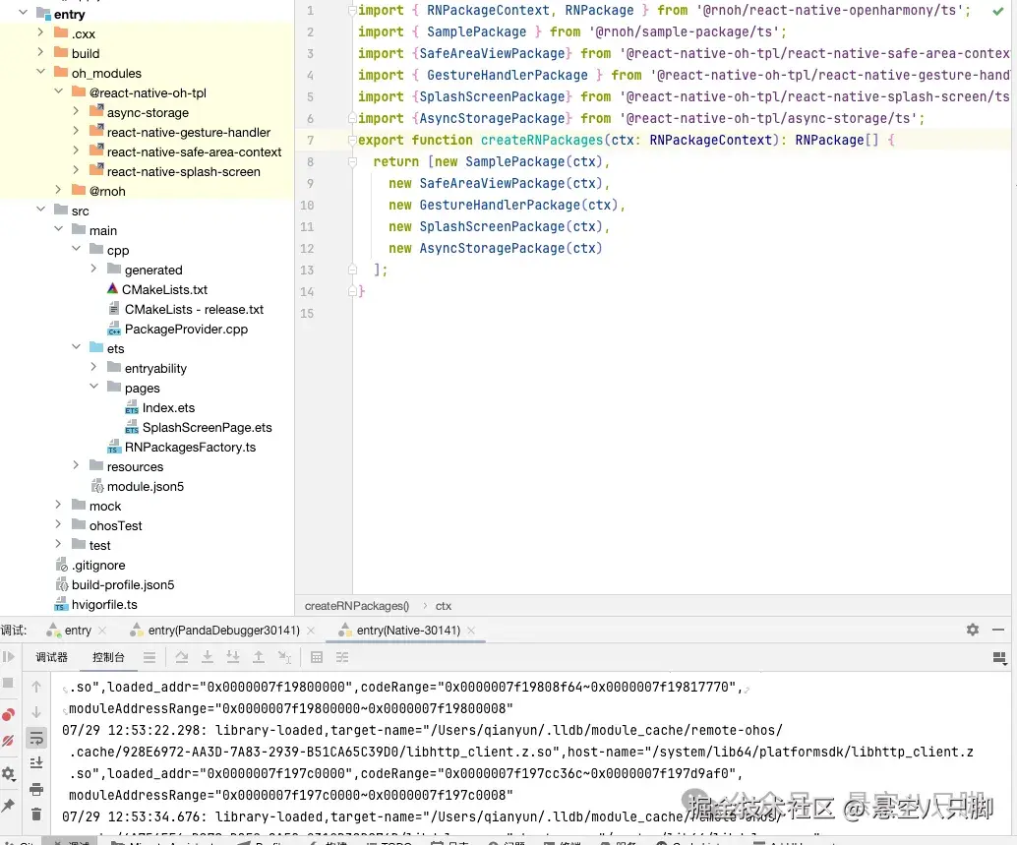Hide the debug tool window

(998, 629)
